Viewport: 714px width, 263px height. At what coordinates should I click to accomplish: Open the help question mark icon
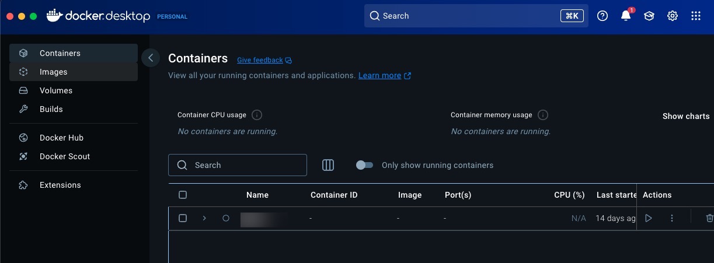click(602, 16)
